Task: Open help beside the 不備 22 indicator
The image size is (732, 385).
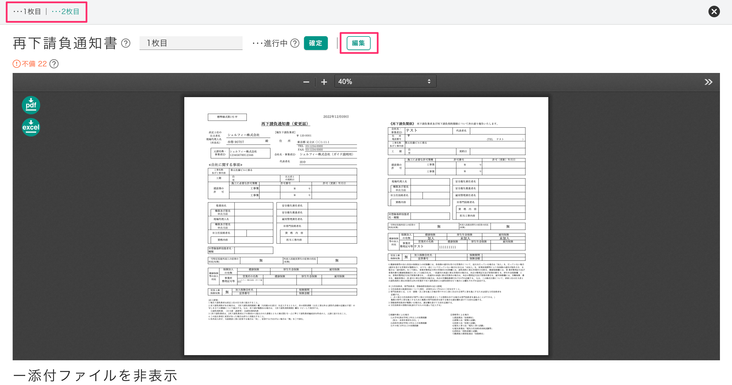Action: pos(54,64)
